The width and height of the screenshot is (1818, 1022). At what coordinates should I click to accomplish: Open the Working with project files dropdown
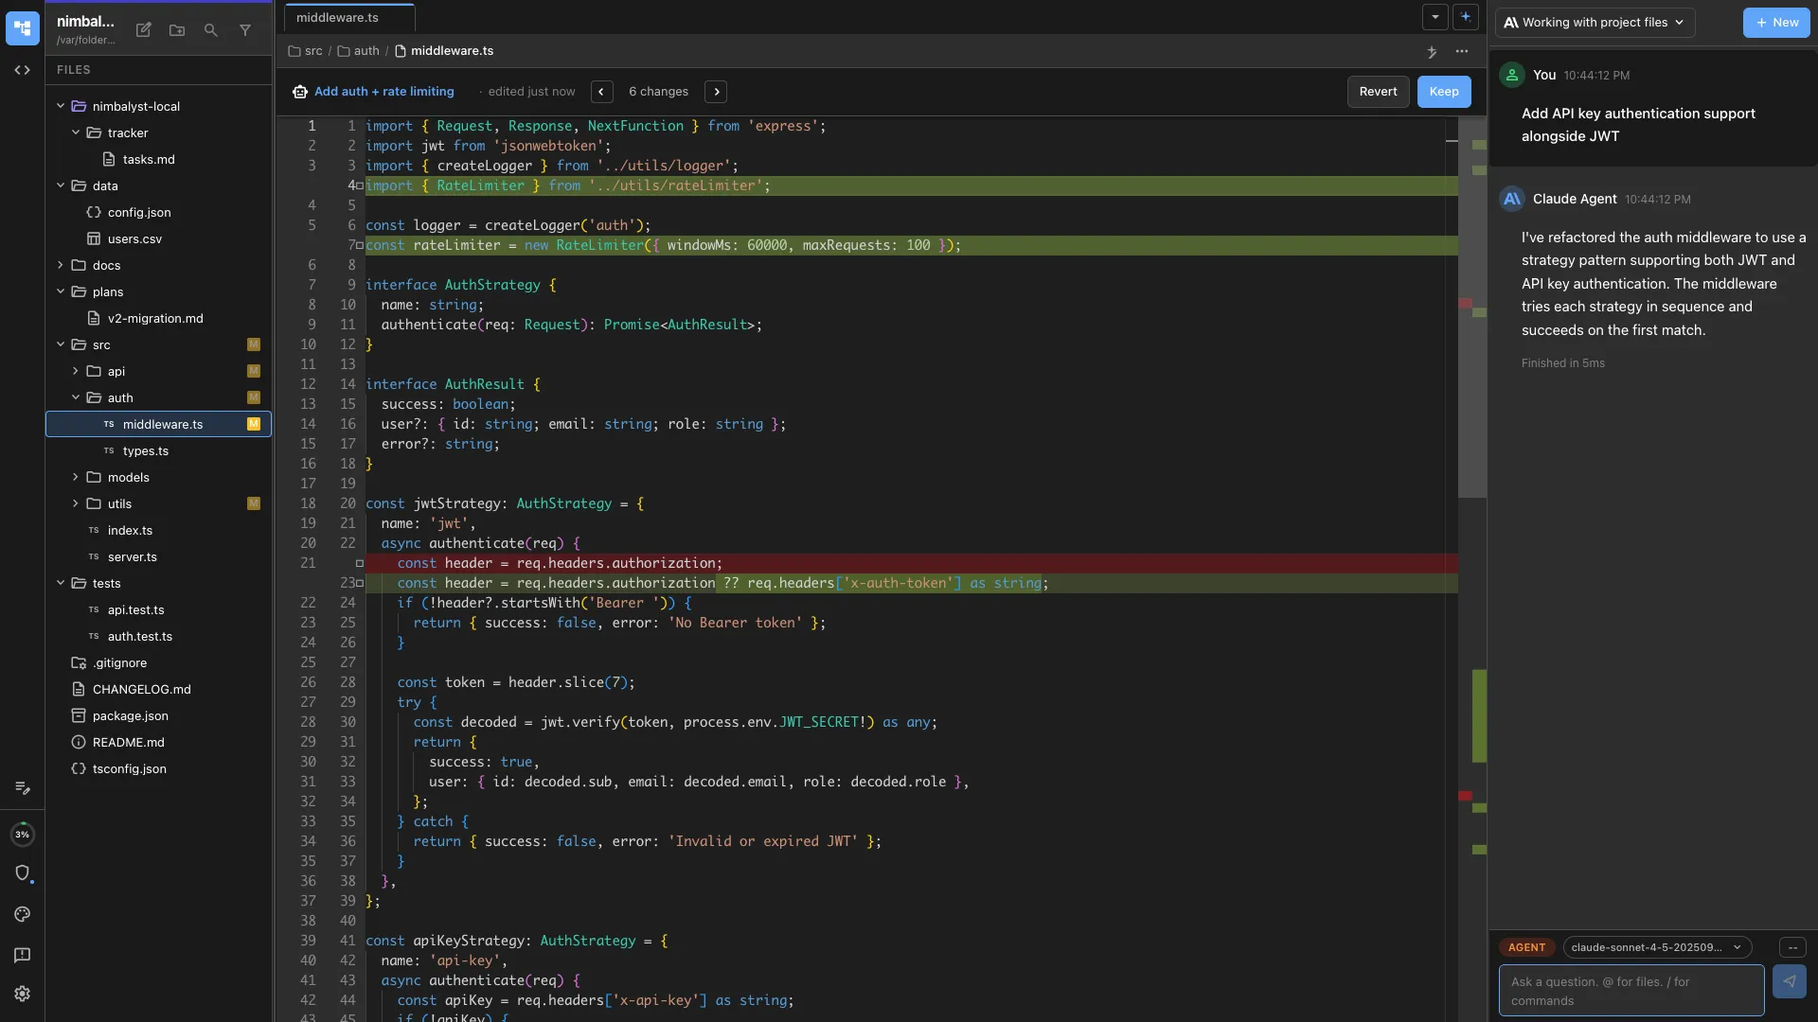click(x=1594, y=22)
